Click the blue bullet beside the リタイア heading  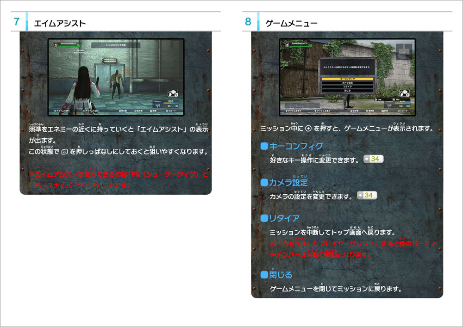tap(264, 218)
